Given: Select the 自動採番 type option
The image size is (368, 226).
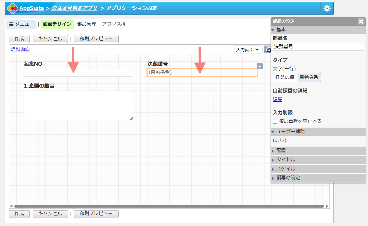Looking at the screenshot, I should pyautogui.click(x=309, y=77).
